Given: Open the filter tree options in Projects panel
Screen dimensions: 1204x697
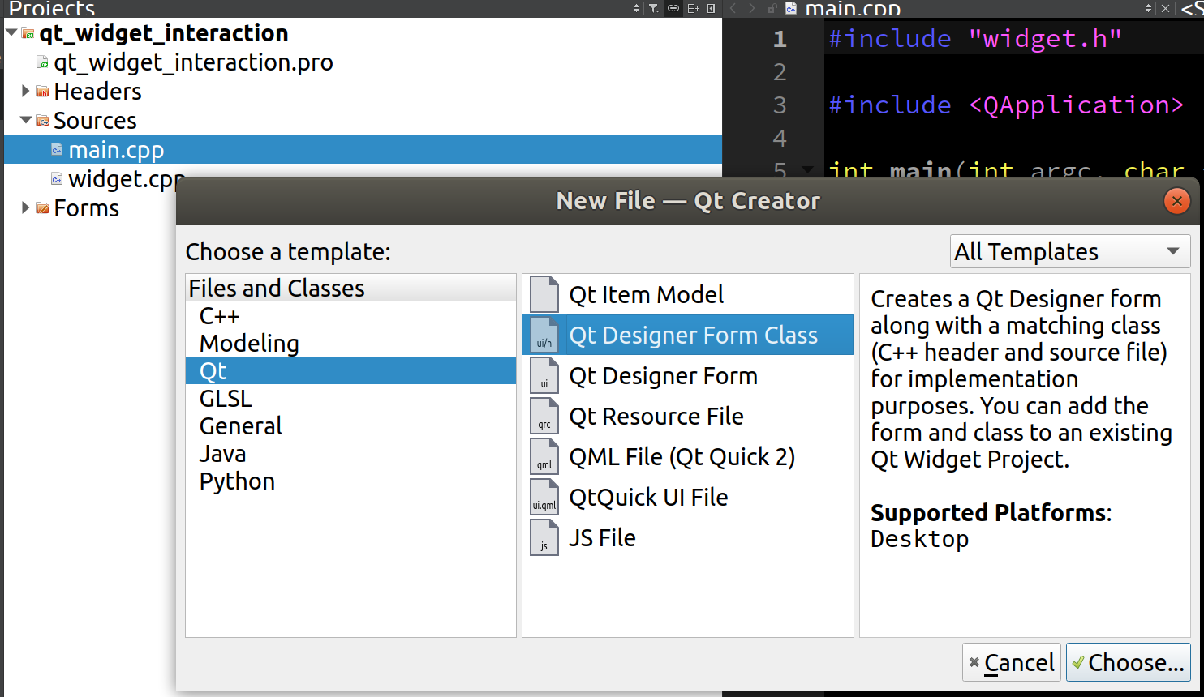Looking at the screenshot, I should pos(654,8).
